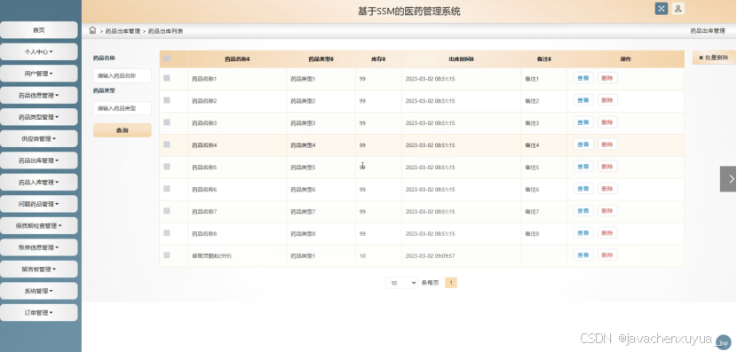
Task: Expand the 药品信息管理 sidebar menu
Action: click(x=38, y=95)
